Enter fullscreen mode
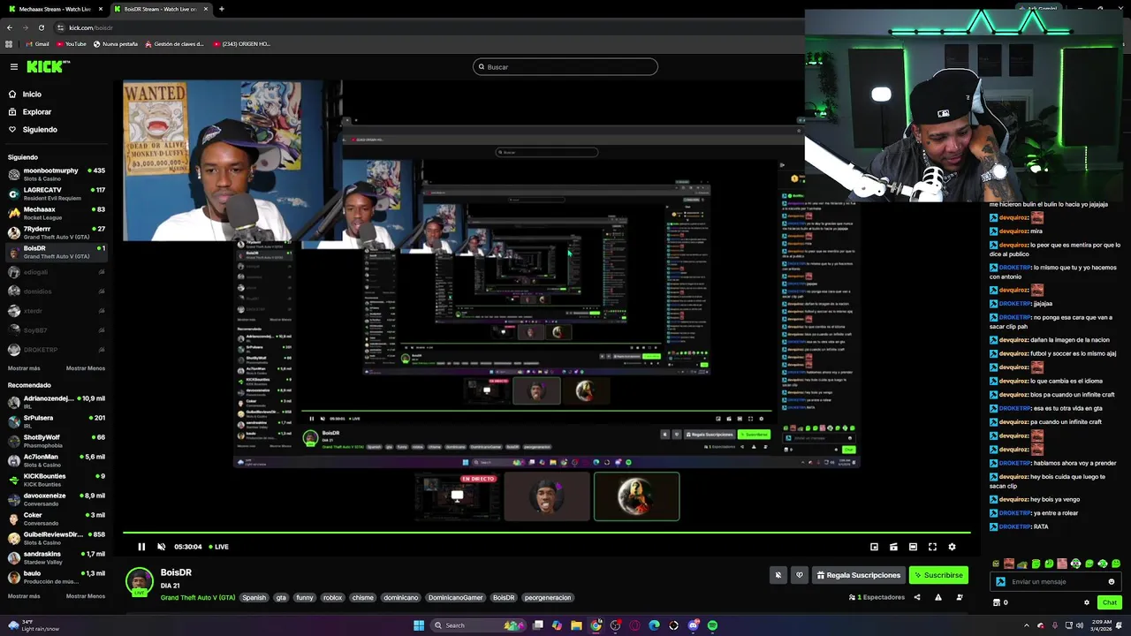The height and width of the screenshot is (636, 1131). coord(932,547)
